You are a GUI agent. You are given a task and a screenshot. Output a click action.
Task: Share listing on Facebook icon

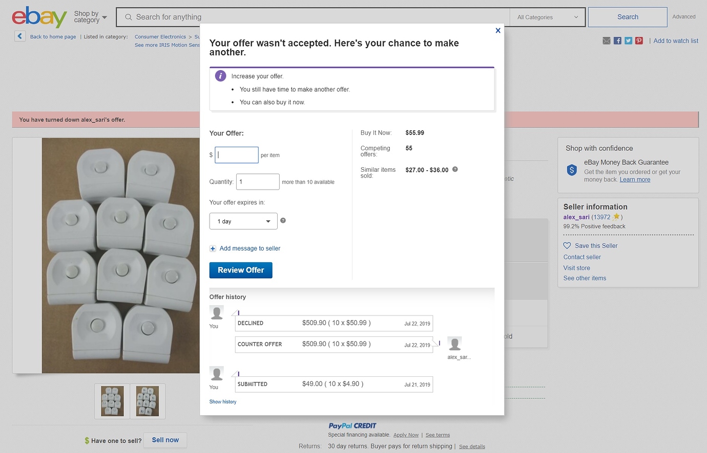pos(617,41)
